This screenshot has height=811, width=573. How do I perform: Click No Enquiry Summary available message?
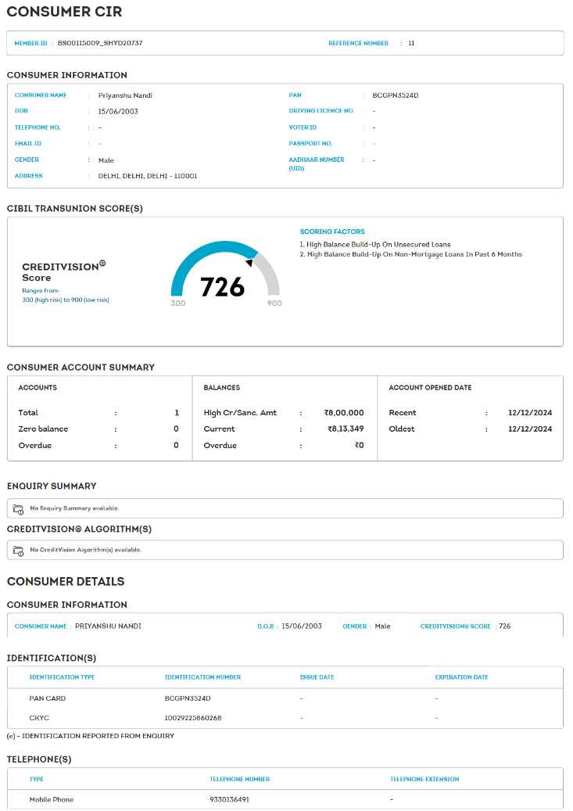point(74,508)
